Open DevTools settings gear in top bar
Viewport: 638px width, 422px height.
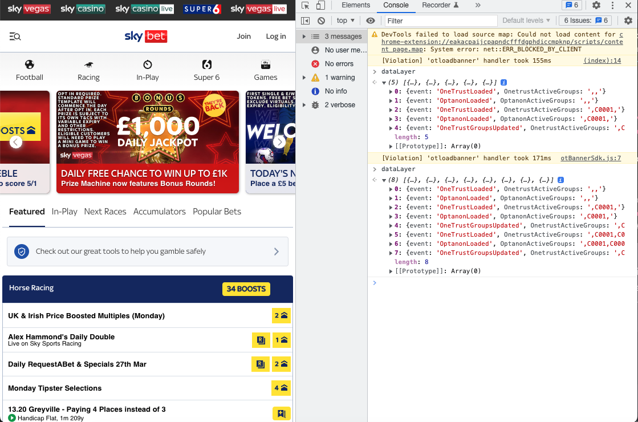(596, 5)
